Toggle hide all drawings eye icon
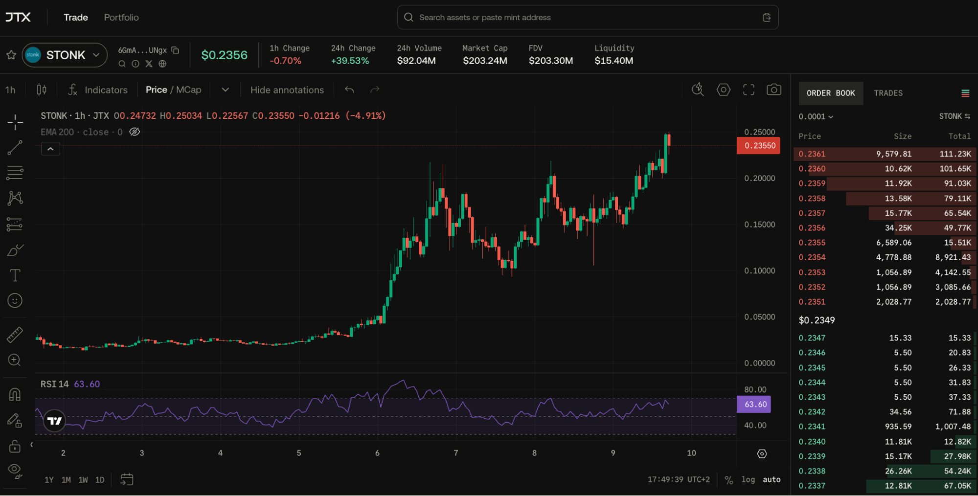The height and width of the screenshot is (496, 978). pos(15,471)
